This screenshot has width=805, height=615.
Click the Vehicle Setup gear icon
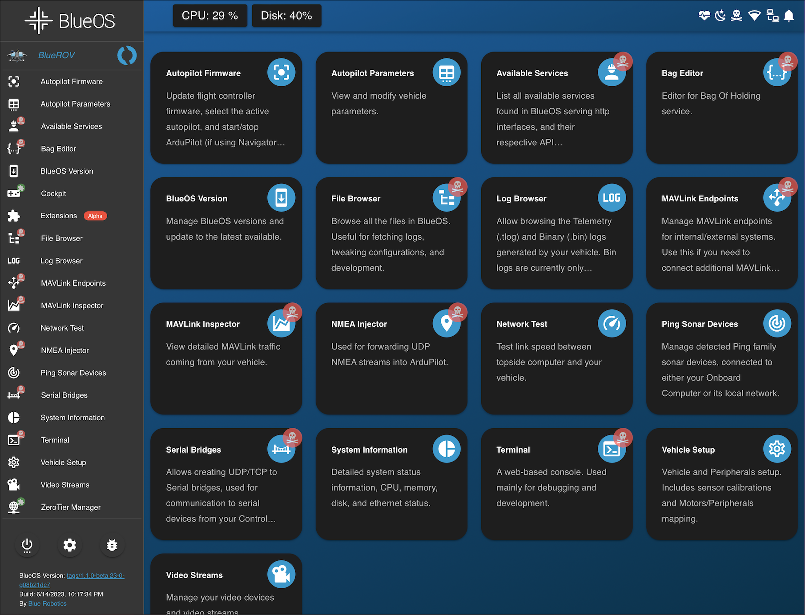coord(777,449)
